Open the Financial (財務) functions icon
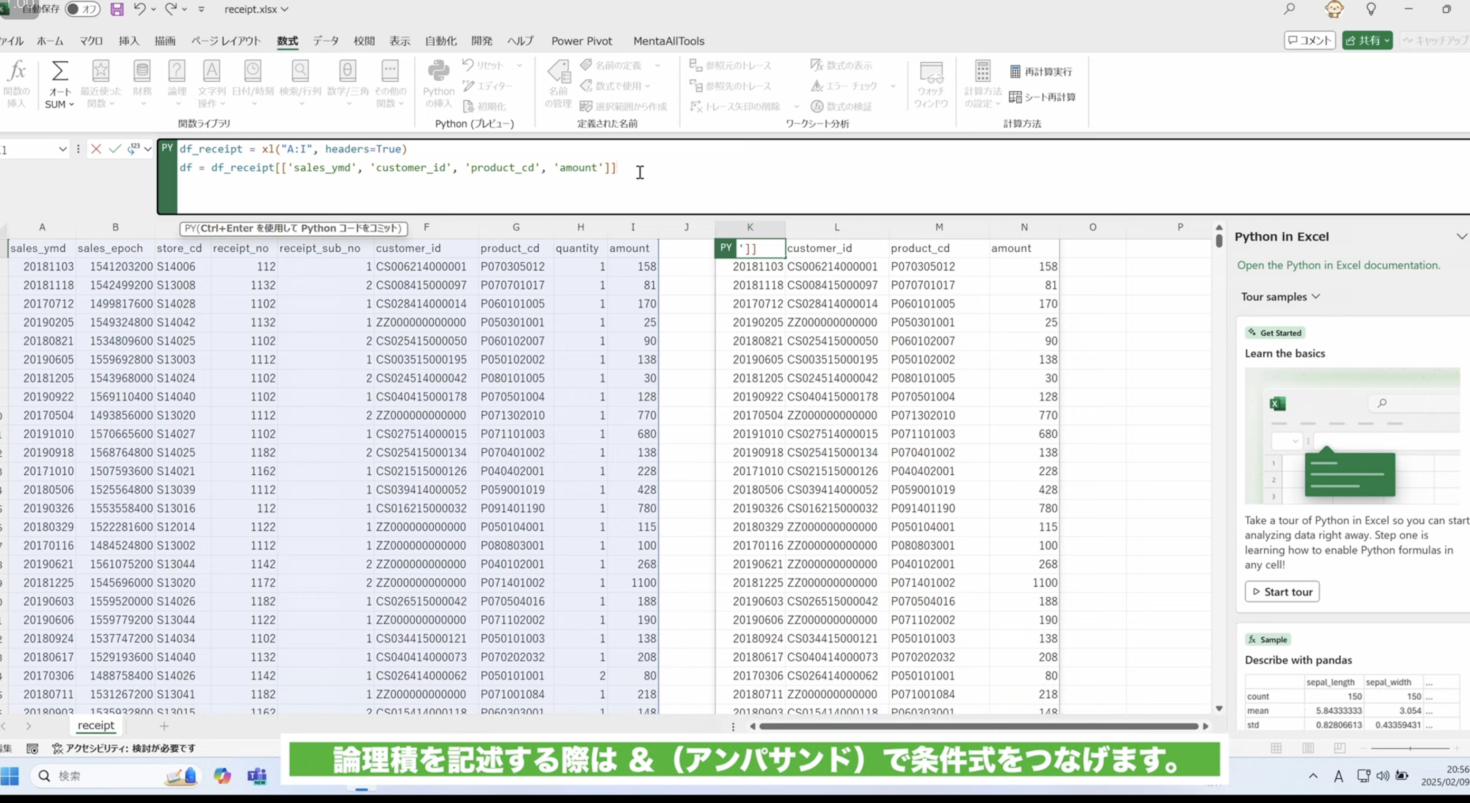This screenshot has width=1470, height=803. click(x=141, y=71)
